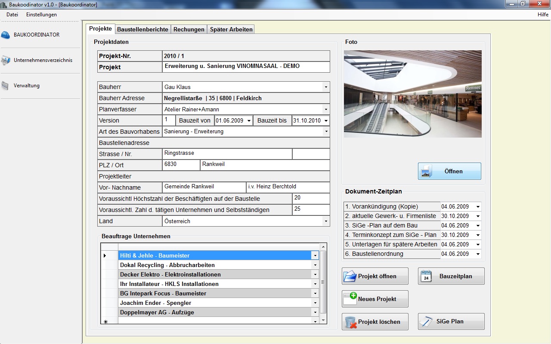
Task: Expand the Bauherr dropdown
Action: tap(326, 87)
